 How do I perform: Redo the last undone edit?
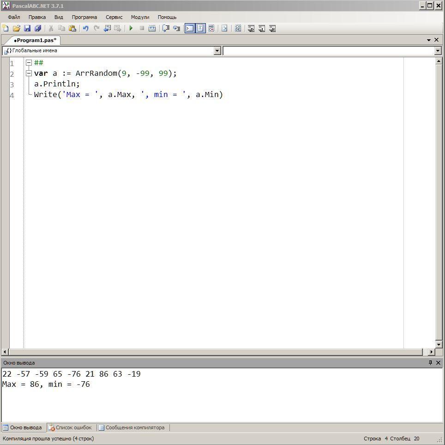coord(96,28)
